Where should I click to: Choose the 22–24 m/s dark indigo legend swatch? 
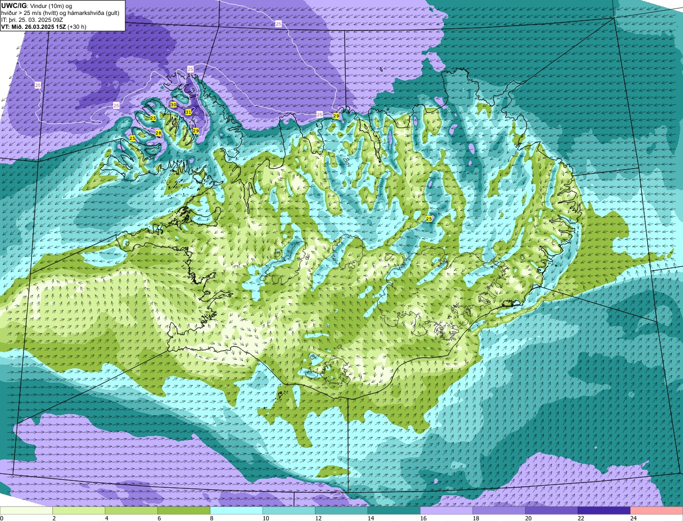[604, 510]
